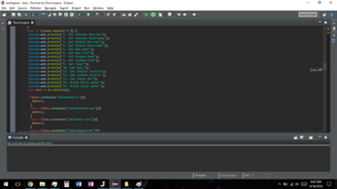Image resolution: width=337 pixels, height=189 pixels.
Task: Open the Window menu
Action: click(98, 8)
